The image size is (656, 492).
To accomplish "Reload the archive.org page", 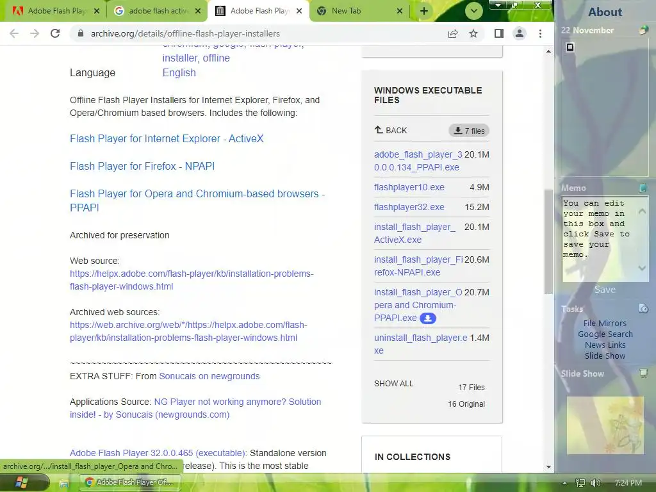I will [x=55, y=33].
